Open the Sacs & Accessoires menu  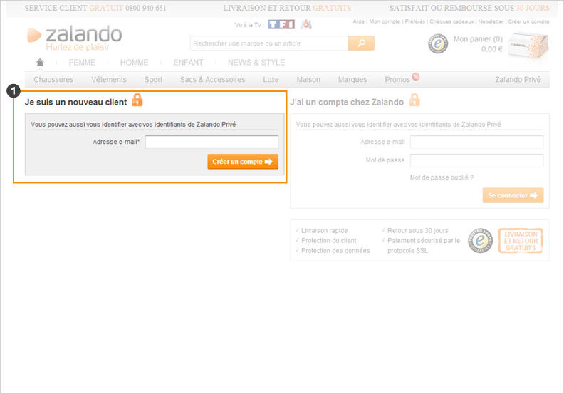point(212,80)
